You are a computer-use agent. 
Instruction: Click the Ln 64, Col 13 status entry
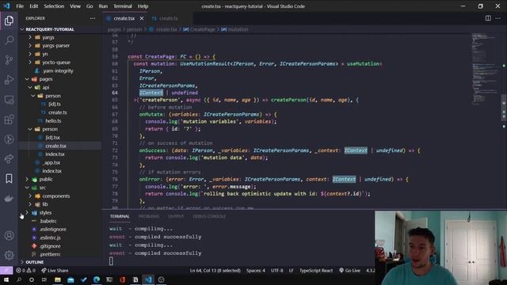[215, 271]
